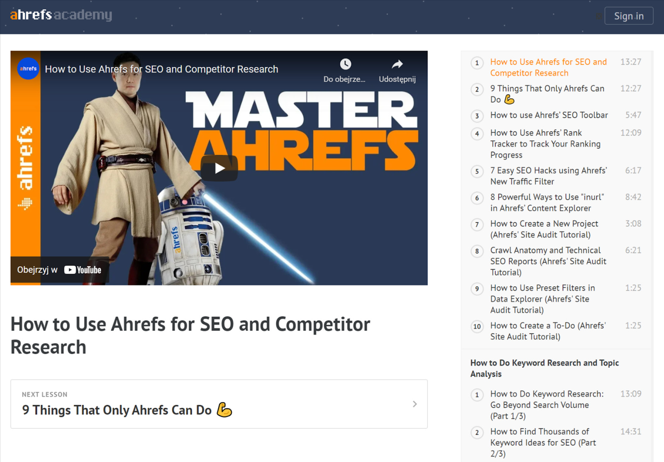Open video on YouTube via logo
The height and width of the screenshot is (462, 664).
tap(83, 270)
